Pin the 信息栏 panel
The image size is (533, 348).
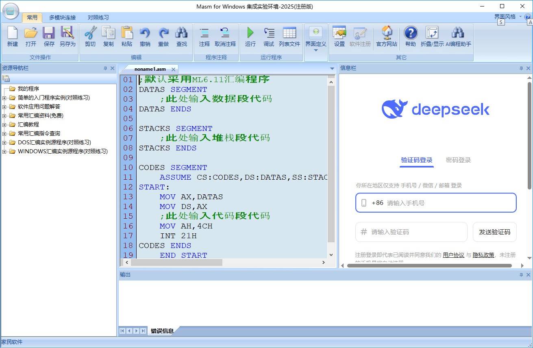[520, 68]
